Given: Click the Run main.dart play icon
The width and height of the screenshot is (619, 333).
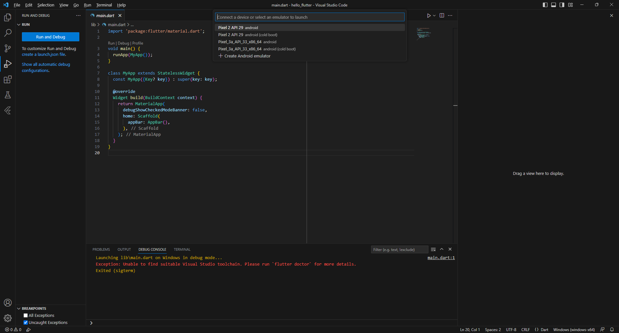Looking at the screenshot, I should pos(429,15).
